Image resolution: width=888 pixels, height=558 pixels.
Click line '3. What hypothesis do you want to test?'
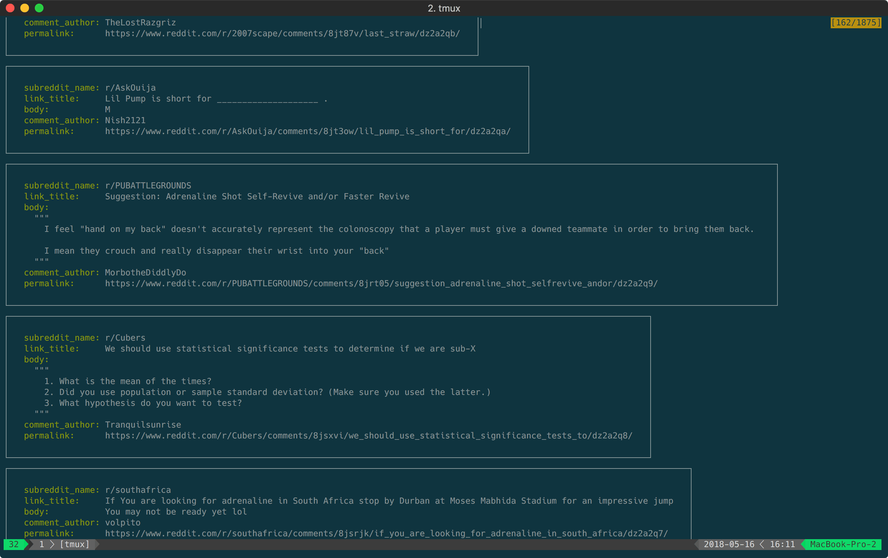pos(143,403)
